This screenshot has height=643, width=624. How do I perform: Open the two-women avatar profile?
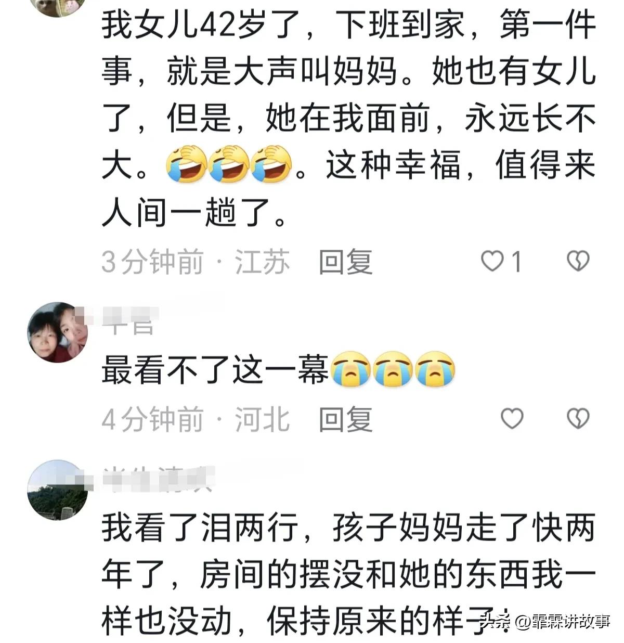57,332
